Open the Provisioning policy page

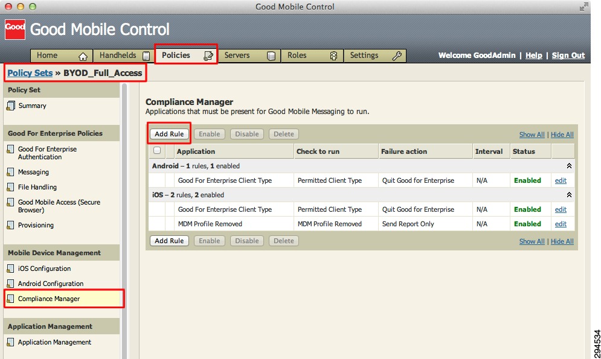point(36,225)
